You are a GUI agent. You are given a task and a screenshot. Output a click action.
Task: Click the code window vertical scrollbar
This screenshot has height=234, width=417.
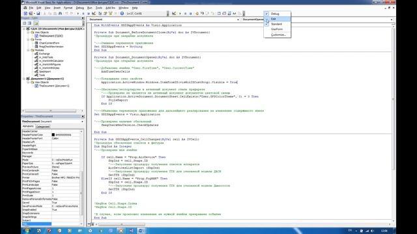click(x=394, y=122)
